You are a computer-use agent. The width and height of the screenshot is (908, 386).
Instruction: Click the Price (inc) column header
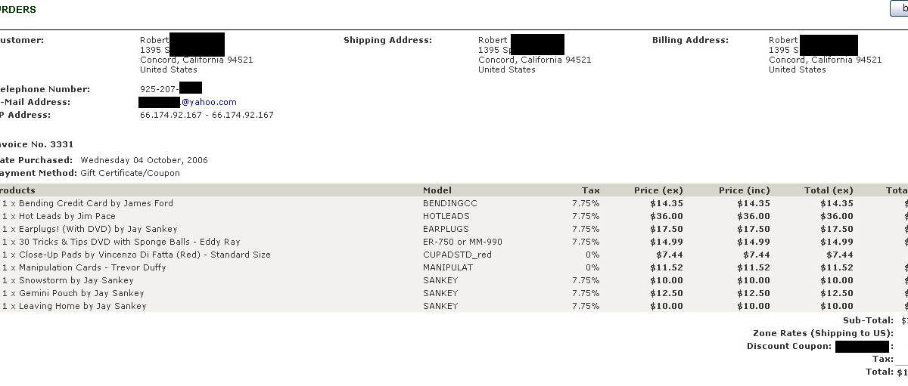point(745,190)
